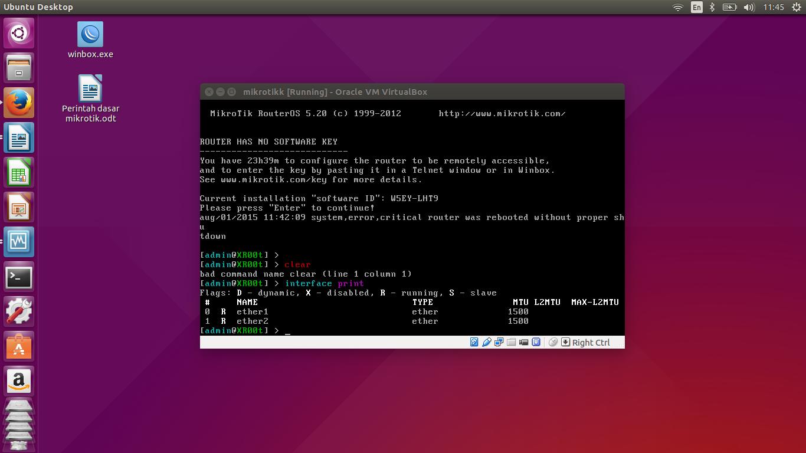
Task: Launch Firefox web browser
Action: tap(19, 103)
